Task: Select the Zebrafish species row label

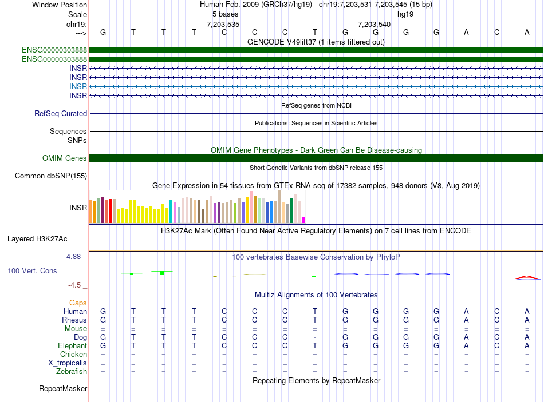Action: point(72,372)
